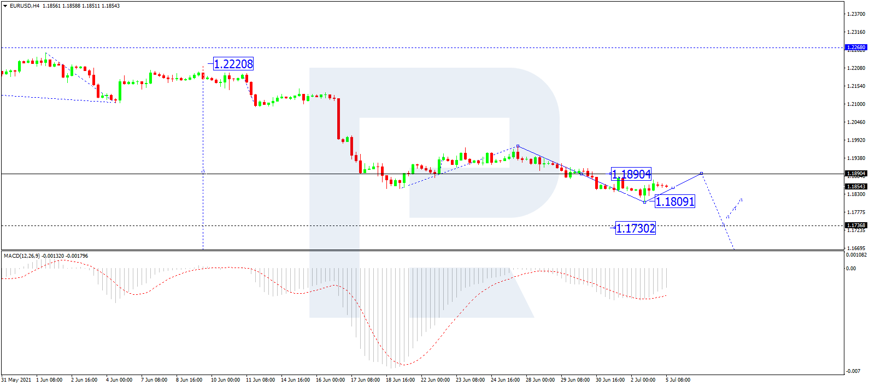Click the 1.17368 price axis marker

click(x=856, y=225)
